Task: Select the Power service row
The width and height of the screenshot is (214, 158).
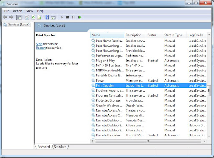Action: pyautogui.click(x=148, y=81)
